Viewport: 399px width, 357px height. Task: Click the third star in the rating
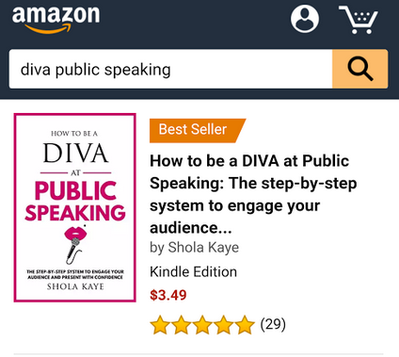coord(202,325)
